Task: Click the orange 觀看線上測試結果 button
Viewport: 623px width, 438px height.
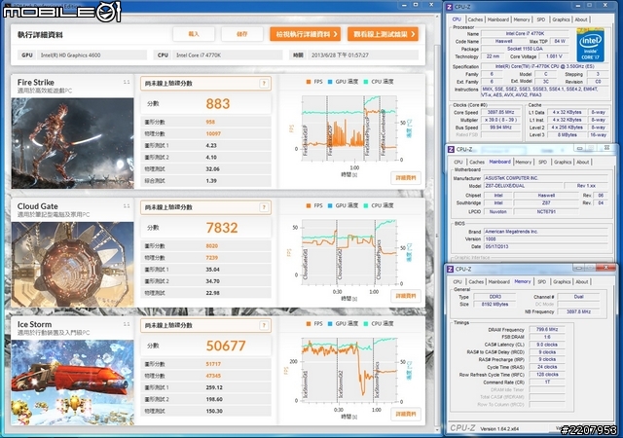Action: 383,34
